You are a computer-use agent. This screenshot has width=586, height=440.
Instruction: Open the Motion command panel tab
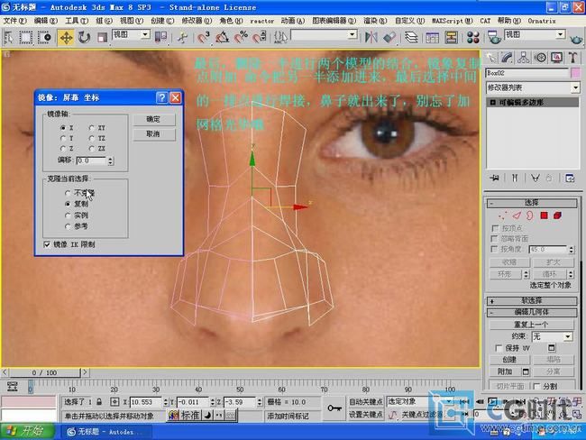(540, 58)
